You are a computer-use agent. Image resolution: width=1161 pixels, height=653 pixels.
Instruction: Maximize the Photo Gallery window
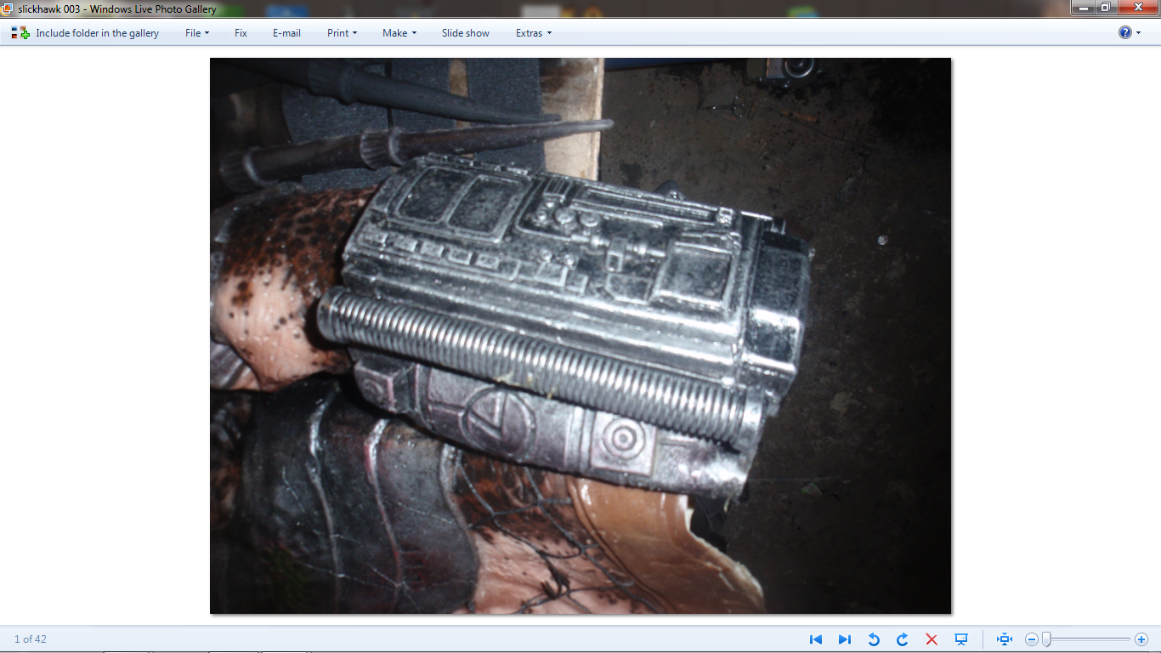(x=1105, y=7)
